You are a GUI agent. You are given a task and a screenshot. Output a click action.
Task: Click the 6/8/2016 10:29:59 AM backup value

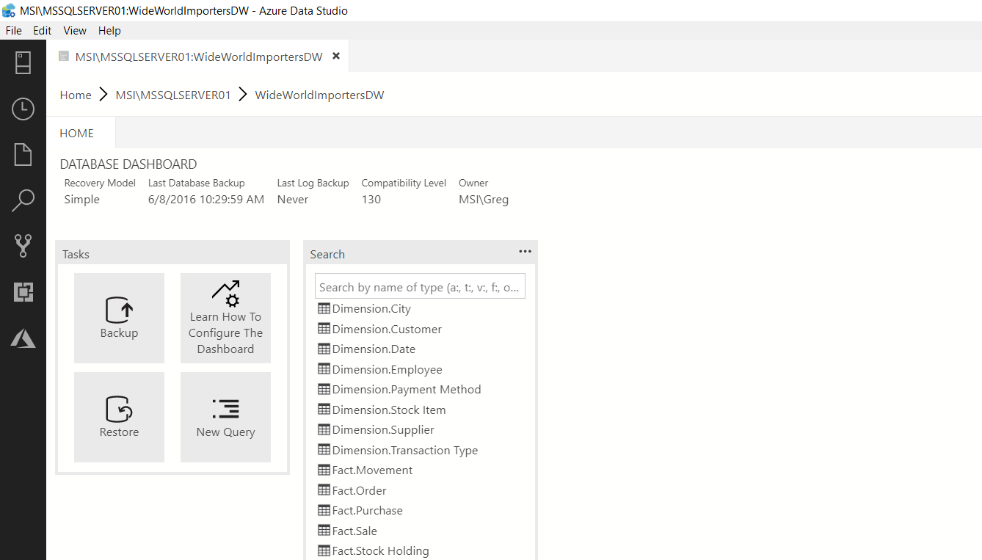[206, 200]
